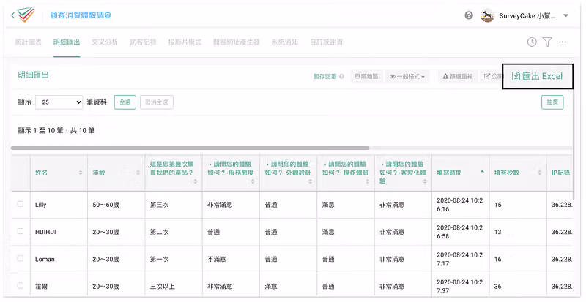Click the 取消全選 deselect all button

point(157,102)
